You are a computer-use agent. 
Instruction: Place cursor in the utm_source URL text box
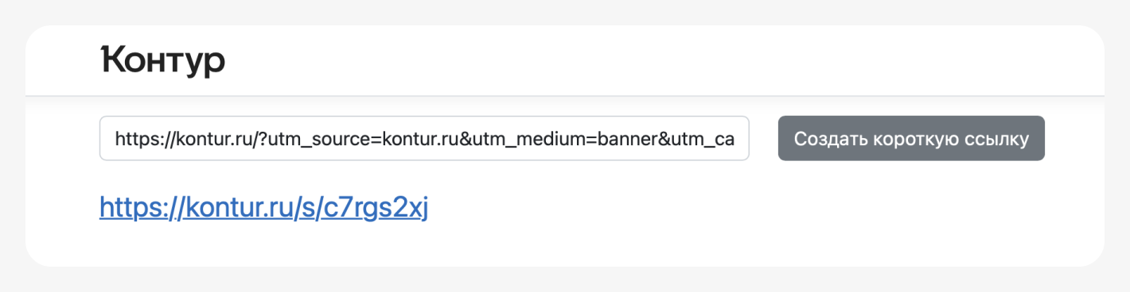(424, 138)
